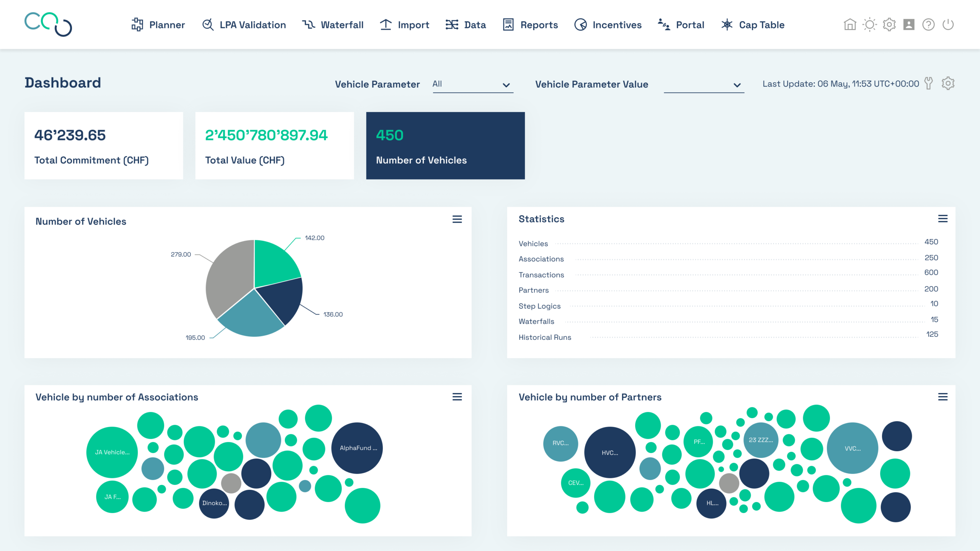Open Number of Vehicles chart menu icon
The width and height of the screenshot is (980, 551).
[457, 219]
